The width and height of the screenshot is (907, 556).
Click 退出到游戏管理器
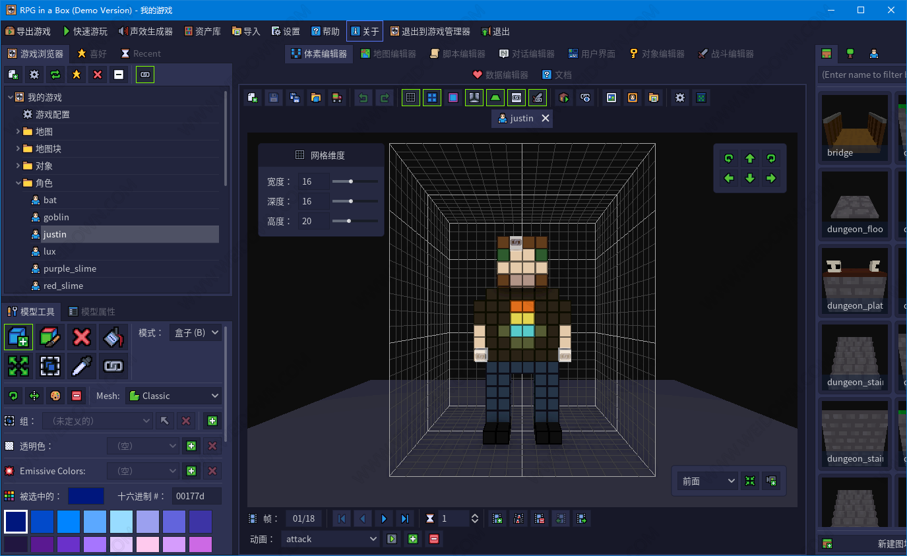tap(430, 31)
